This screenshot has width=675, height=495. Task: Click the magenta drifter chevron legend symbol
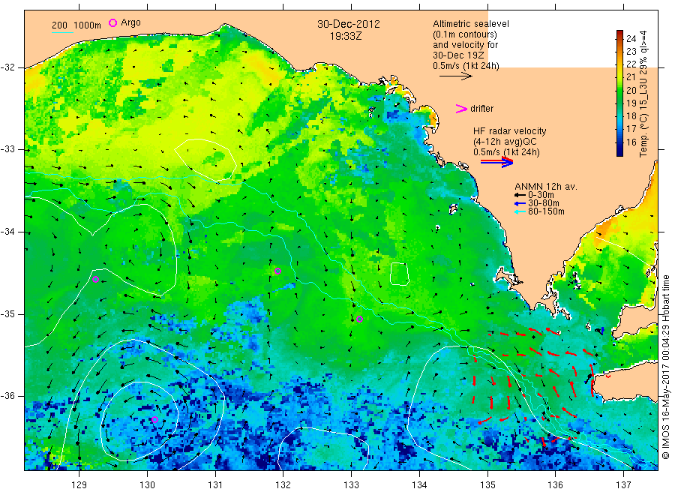(461, 109)
